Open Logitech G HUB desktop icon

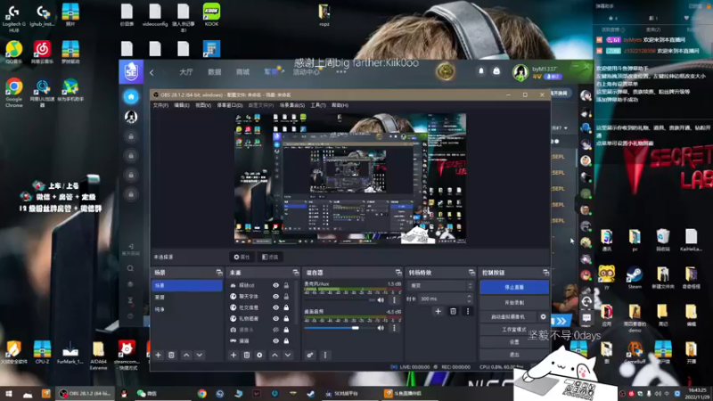coord(14,18)
